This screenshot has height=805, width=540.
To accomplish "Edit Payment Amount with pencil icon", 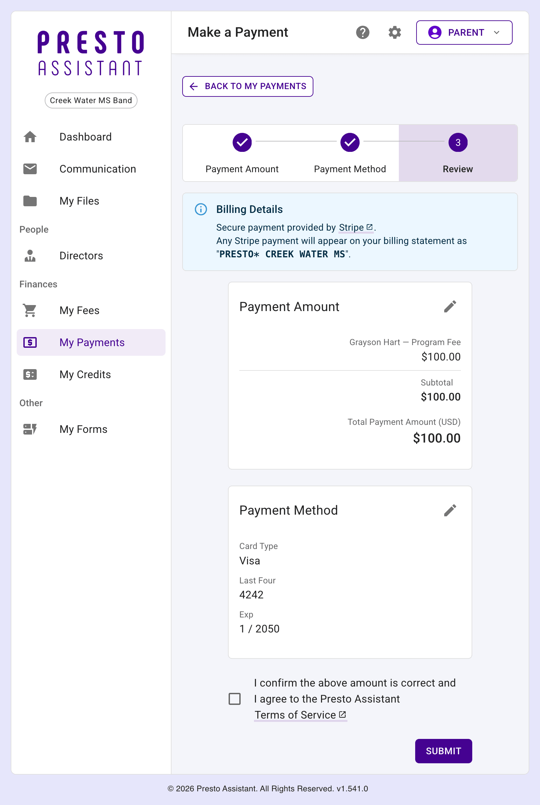I will pyautogui.click(x=450, y=306).
